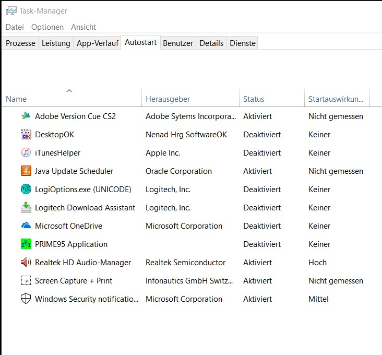This screenshot has width=382, height=355.
Task: Click the Realtek HD Audio-Manager speaker icon
Action: pyautogui.click(x=26, y=262)
